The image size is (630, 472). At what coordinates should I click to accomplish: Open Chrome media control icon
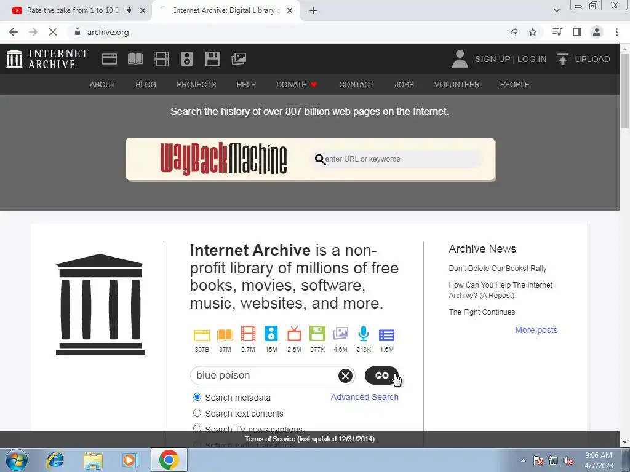557,32
